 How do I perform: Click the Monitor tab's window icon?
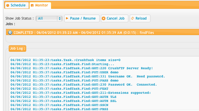tap(32, 5)
